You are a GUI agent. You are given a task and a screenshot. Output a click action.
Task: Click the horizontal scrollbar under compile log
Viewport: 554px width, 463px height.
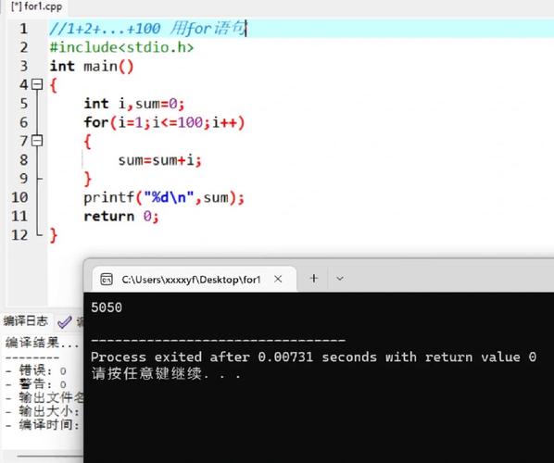pyautogui.click(x=49, y=457)
